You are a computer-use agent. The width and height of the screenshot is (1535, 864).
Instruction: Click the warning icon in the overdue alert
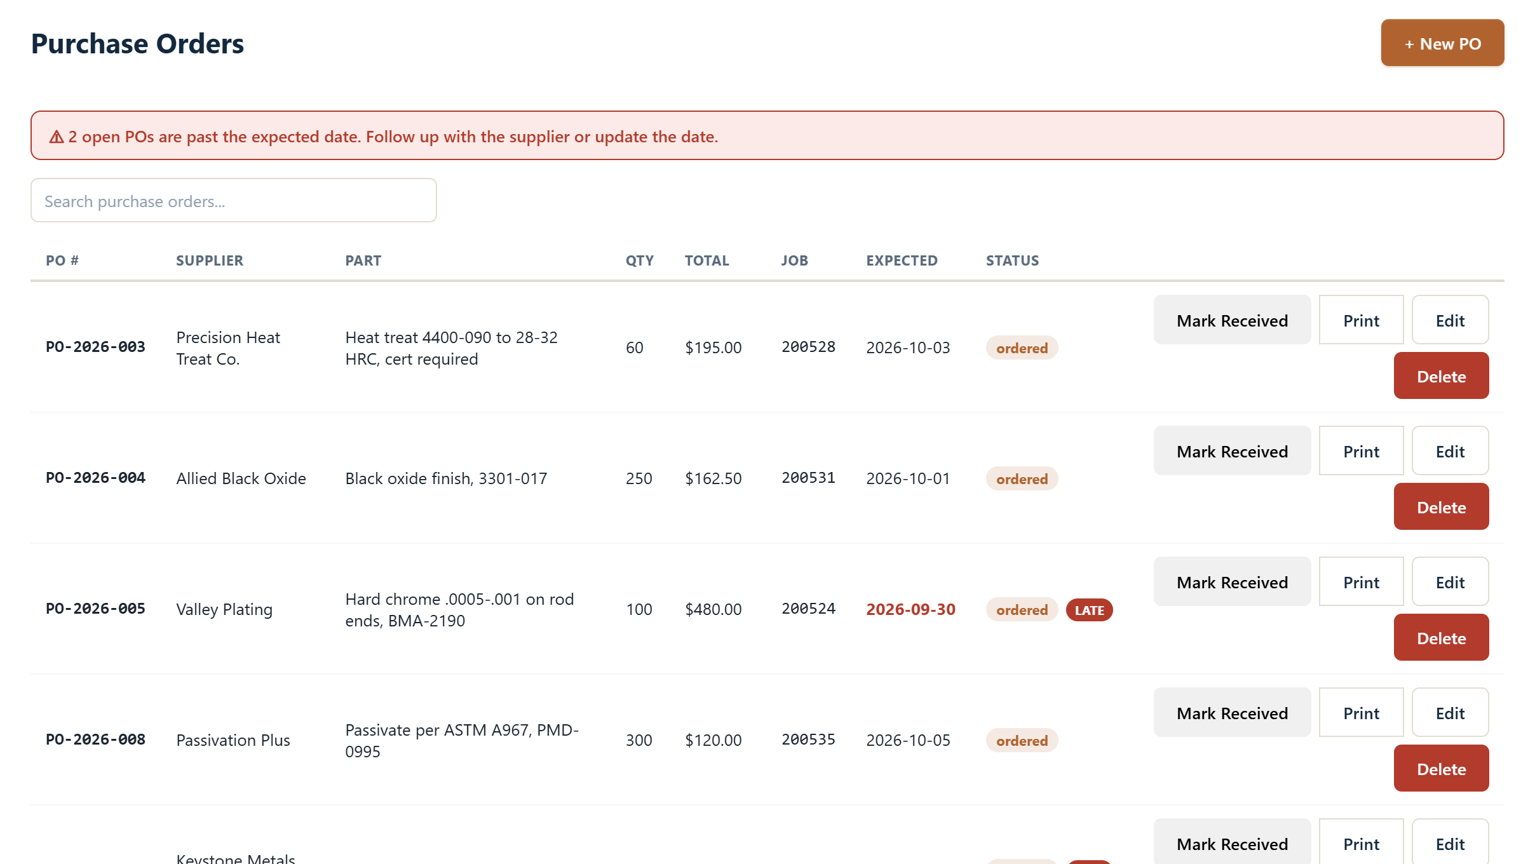(x=57, y=137)
